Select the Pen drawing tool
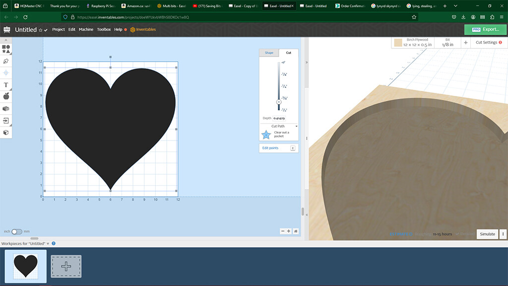Screen dimensions: 508x286 point(6,61)
